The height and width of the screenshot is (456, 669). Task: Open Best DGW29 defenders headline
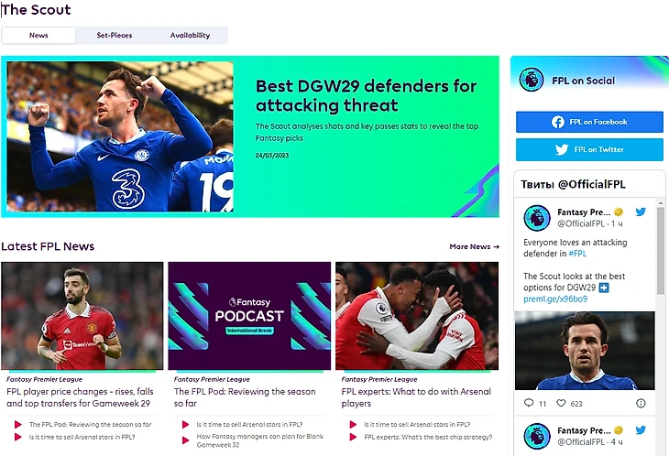pos(366,95)
